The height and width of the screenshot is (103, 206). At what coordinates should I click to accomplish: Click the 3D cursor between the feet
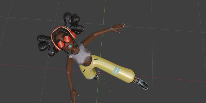tap(99, 72)
